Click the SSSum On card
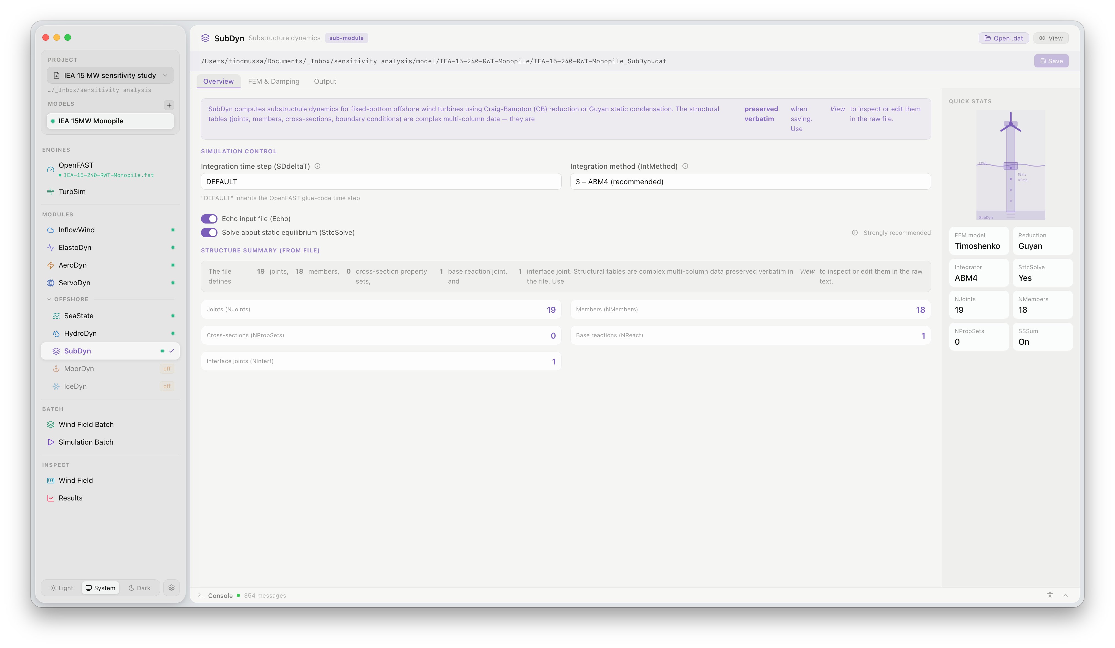The height and width of the screenshot is (648, 1115). [x=1042, y=337]
